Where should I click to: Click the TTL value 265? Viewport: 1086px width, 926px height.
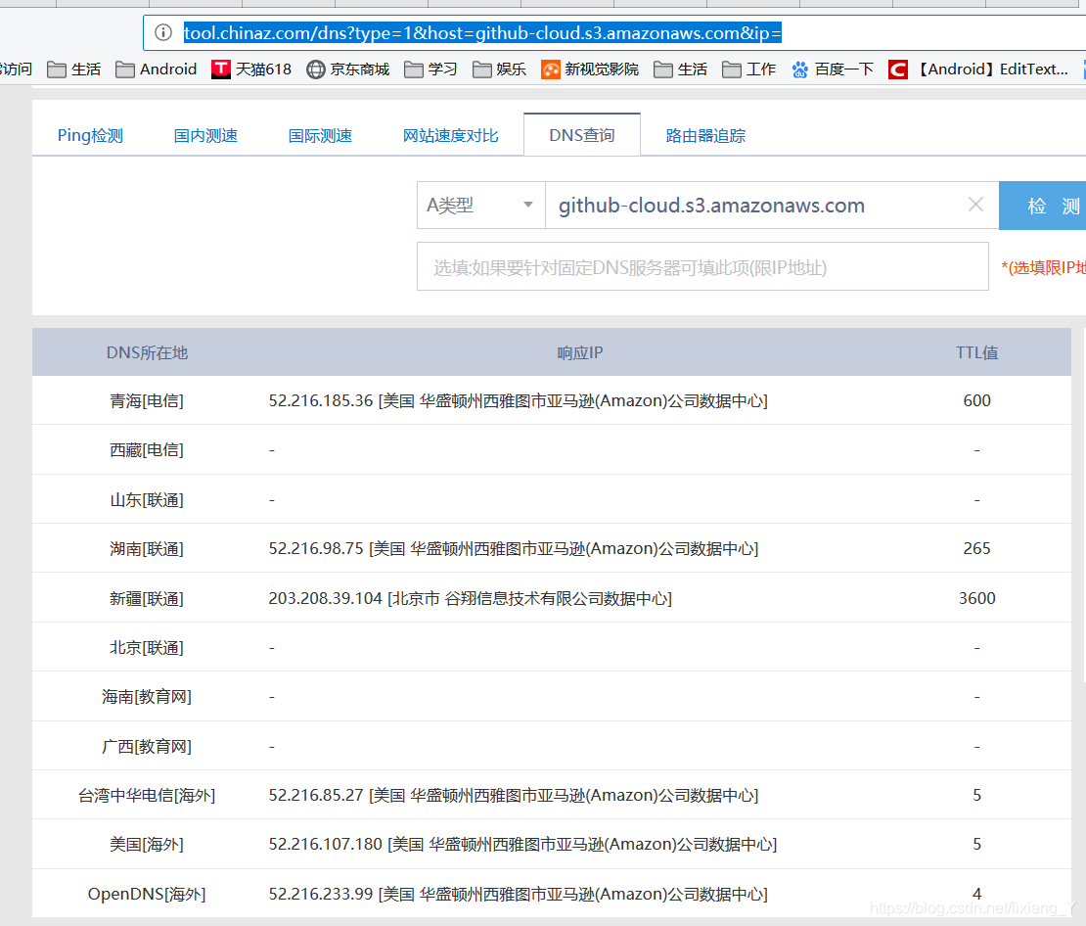(976, 548)
